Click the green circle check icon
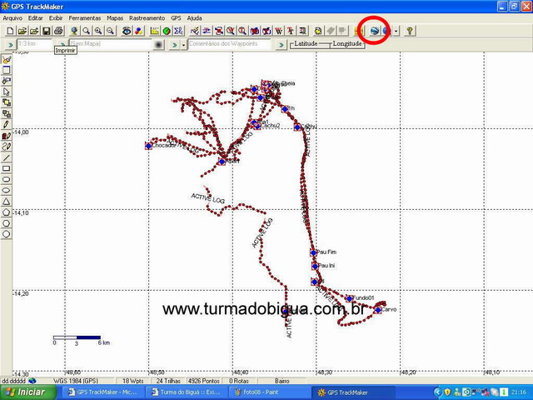The width and height of the screenshot is (533, 400). 167,31
